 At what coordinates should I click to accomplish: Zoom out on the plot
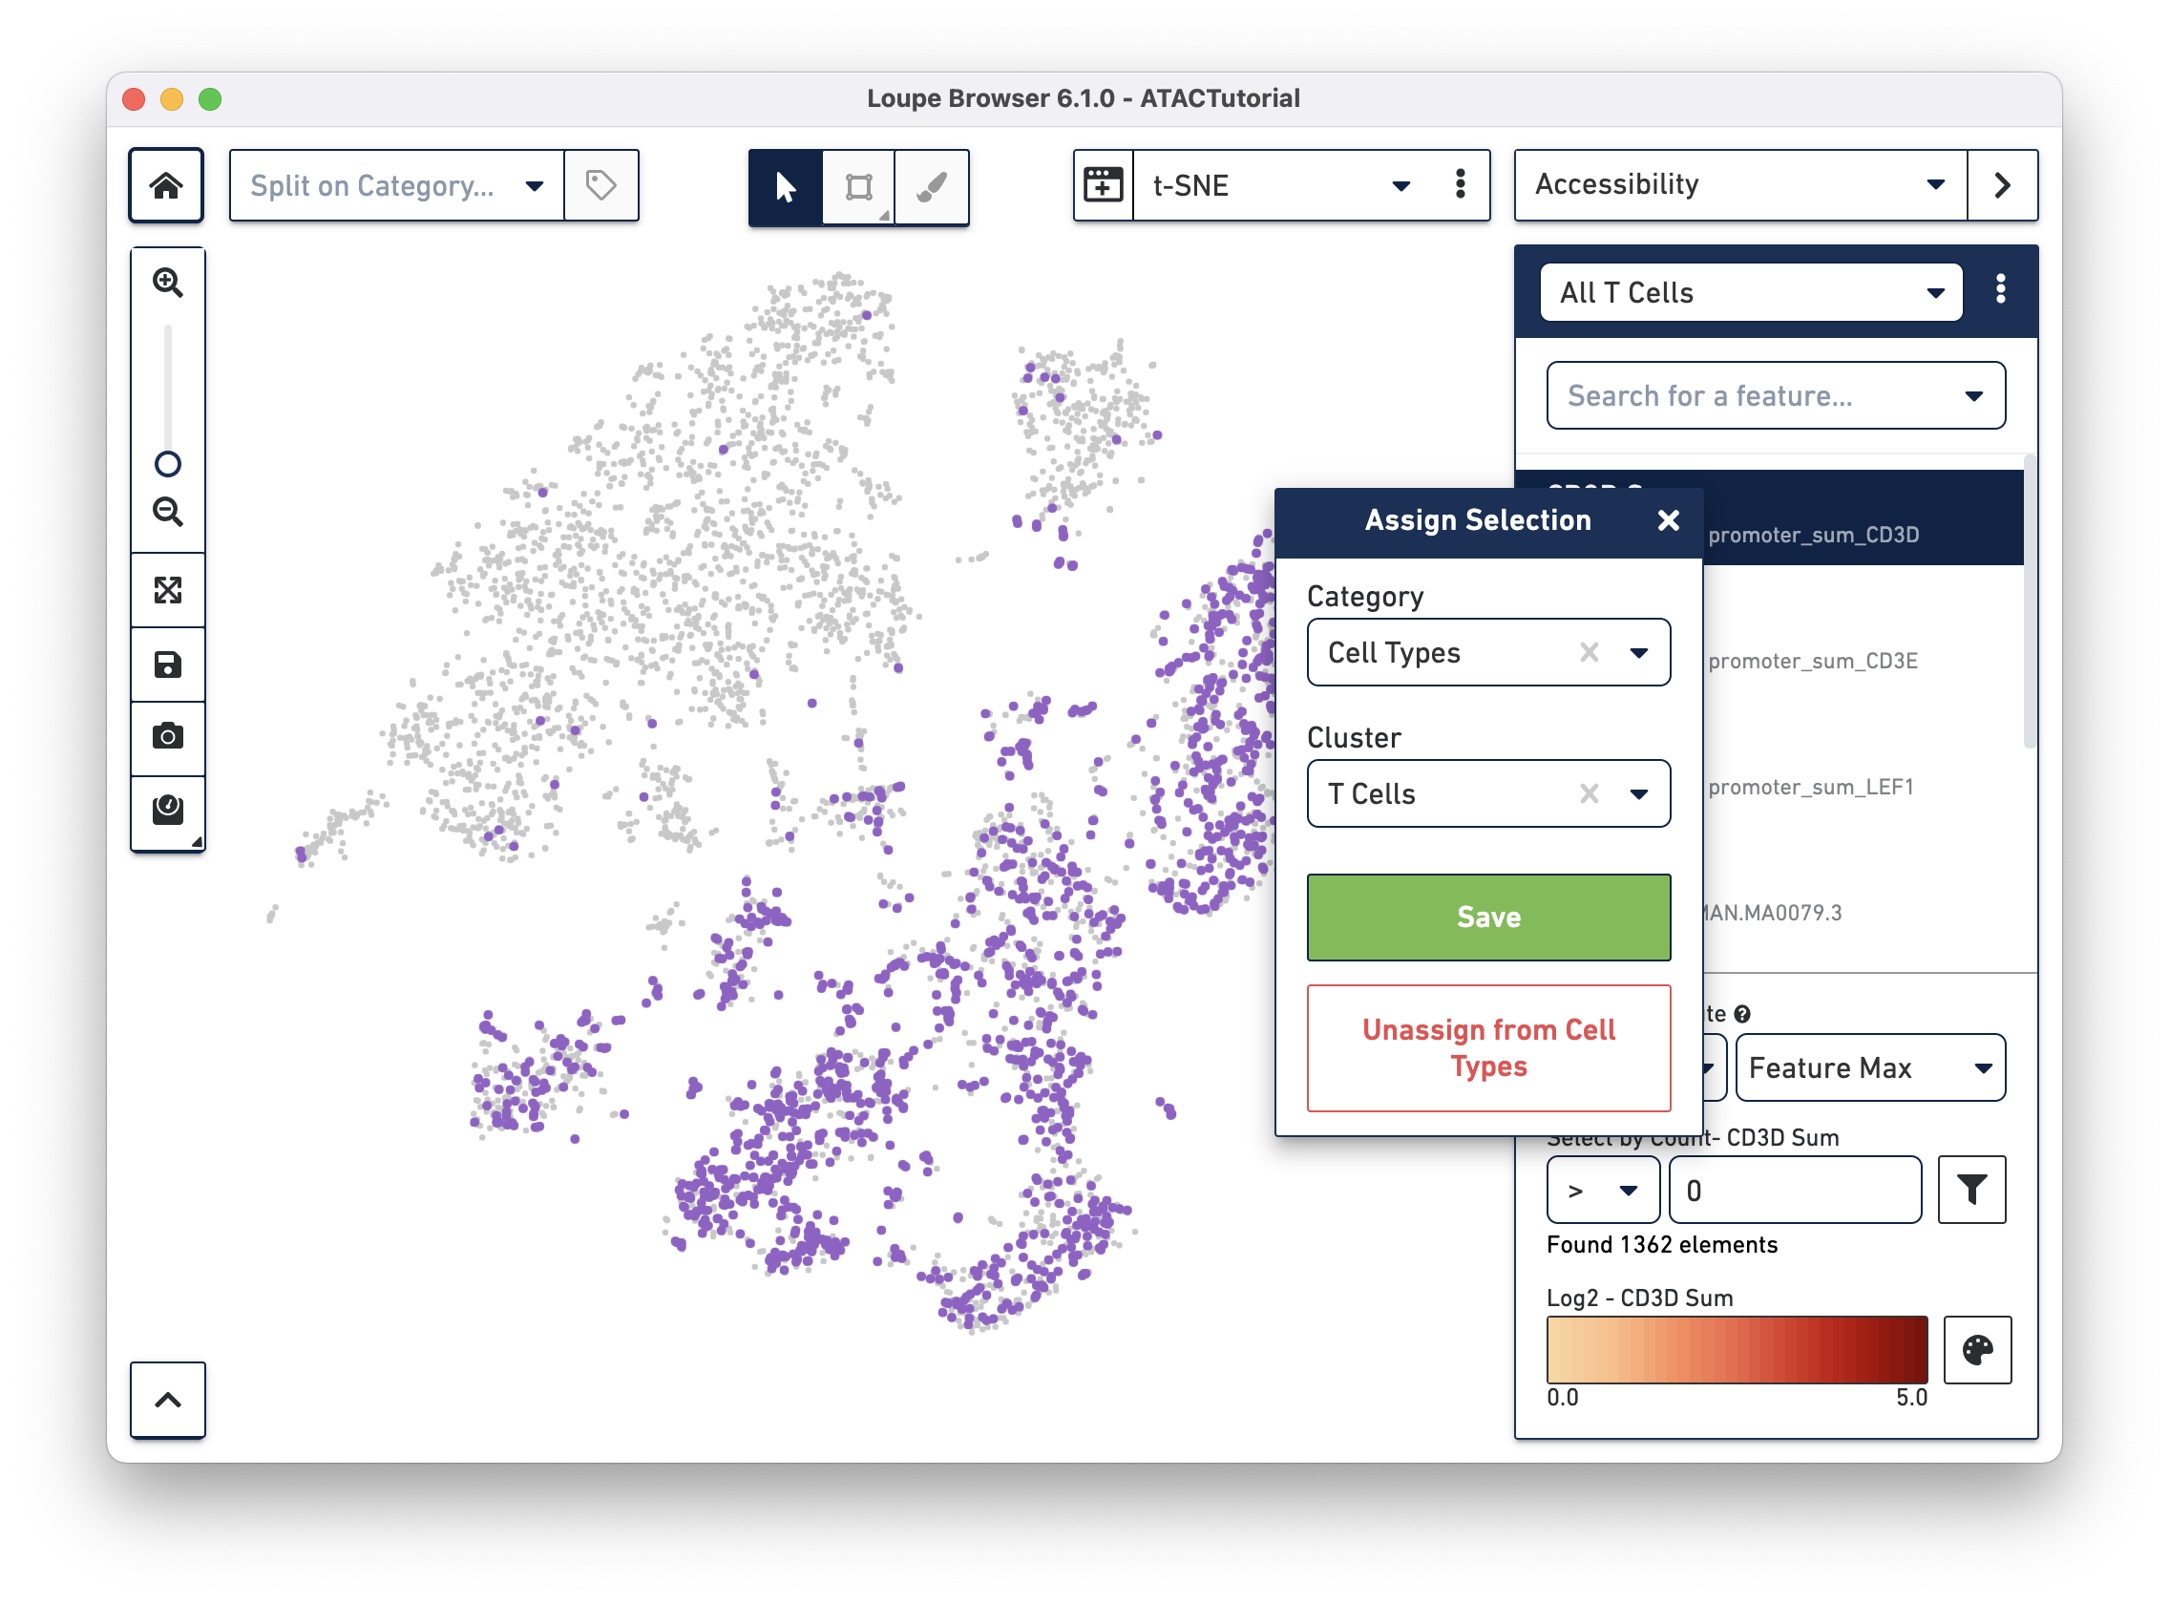click(x=168, y=512)
